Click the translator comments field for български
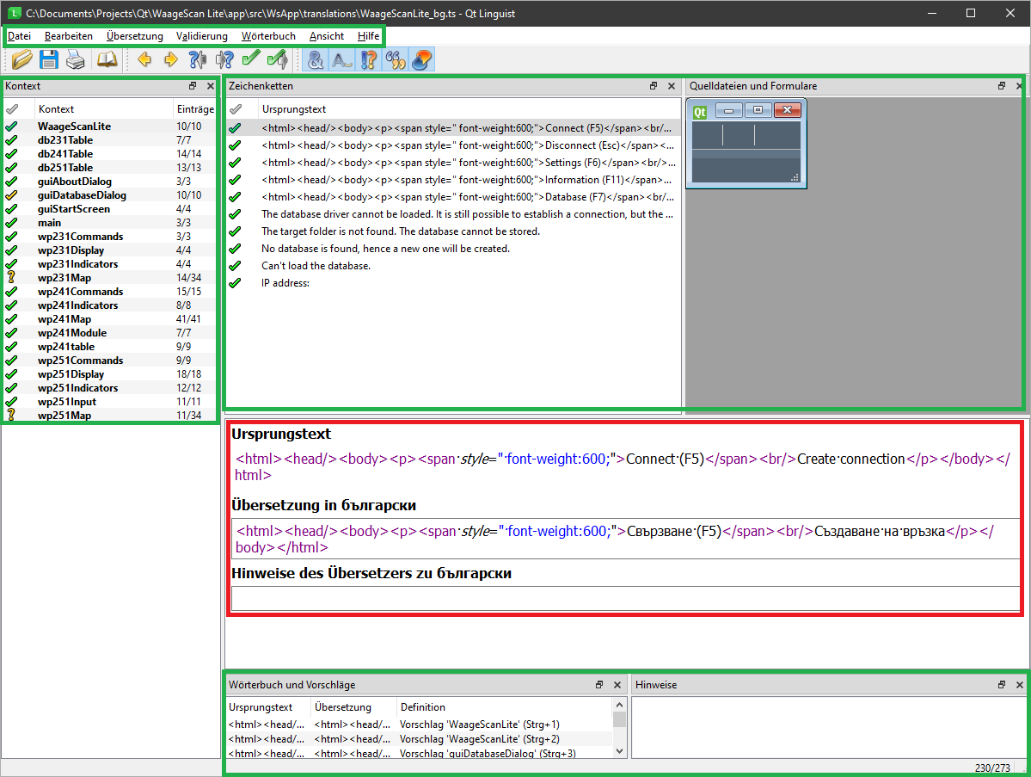The image size is (1031, 777). 625,599
